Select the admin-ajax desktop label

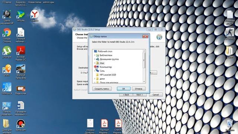pyautogui.click(x=49, y=2)
